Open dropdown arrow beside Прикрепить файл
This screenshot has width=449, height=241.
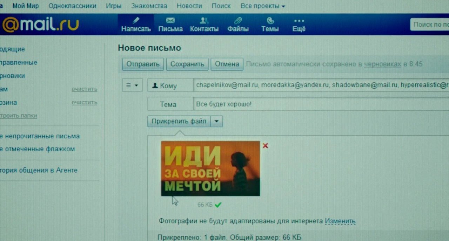click(217, 122)
